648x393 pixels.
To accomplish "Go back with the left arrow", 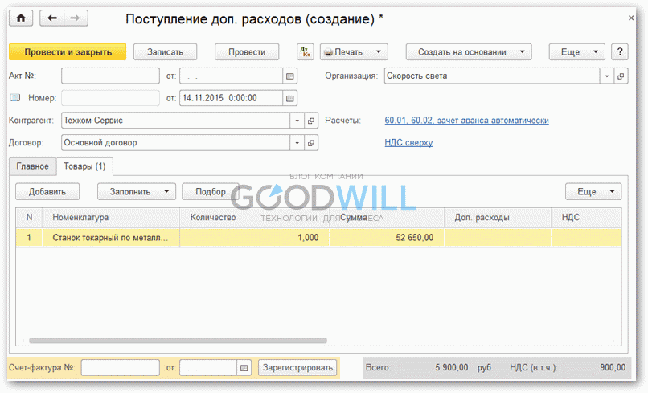I will tap(52, 18).
